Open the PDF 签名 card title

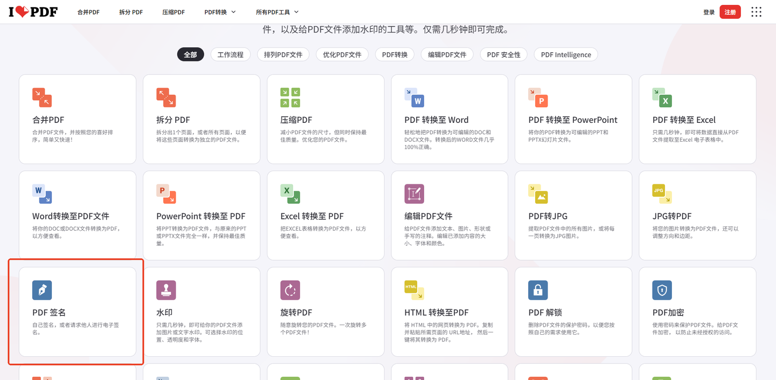click(x=49, y=313)
